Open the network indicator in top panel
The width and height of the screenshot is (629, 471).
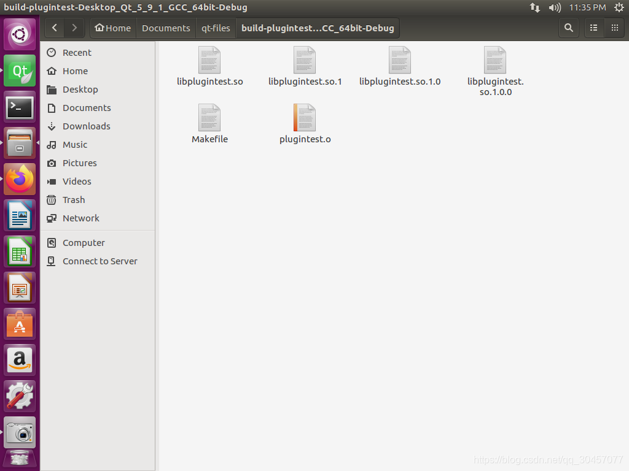[535, 7]
